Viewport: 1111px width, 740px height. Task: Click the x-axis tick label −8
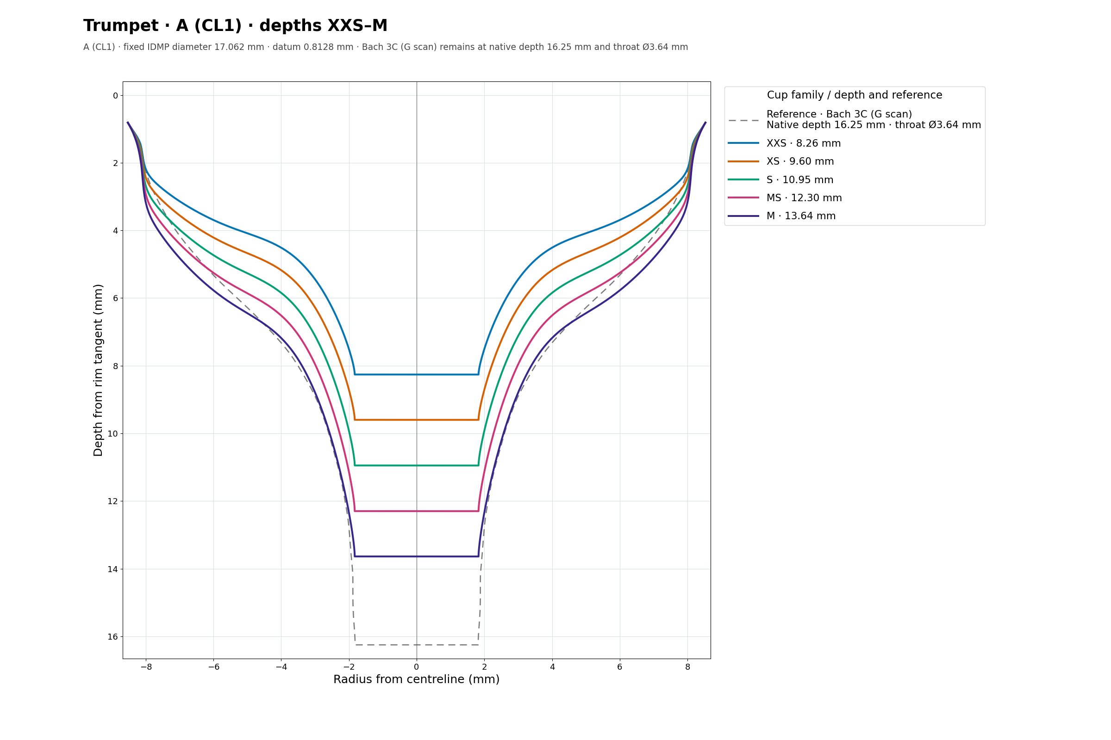coord(146,667)
